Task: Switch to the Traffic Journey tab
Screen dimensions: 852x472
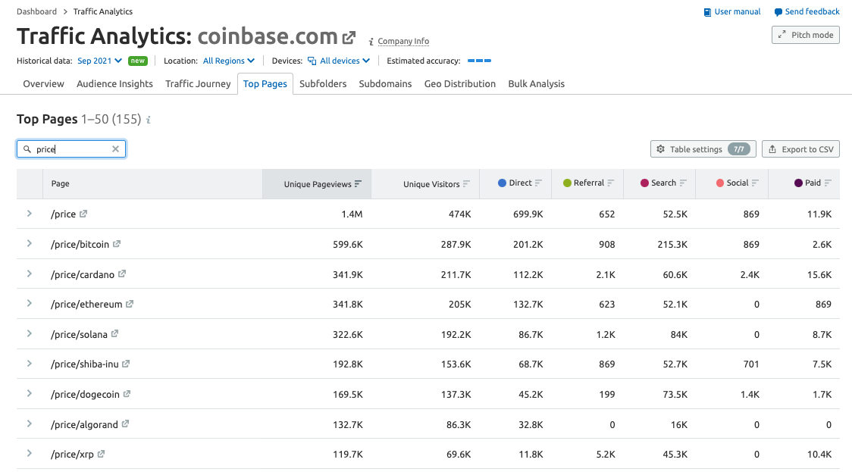Action: coord(198,83)
